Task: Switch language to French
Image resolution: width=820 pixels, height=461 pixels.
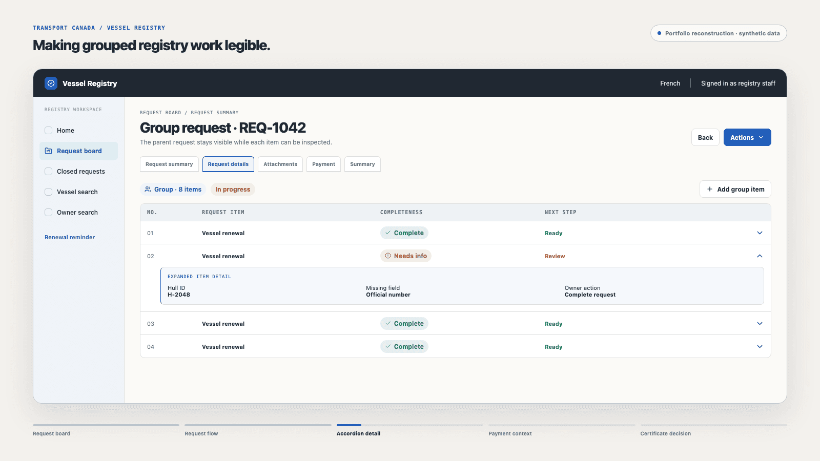Action: coord(670,83)
